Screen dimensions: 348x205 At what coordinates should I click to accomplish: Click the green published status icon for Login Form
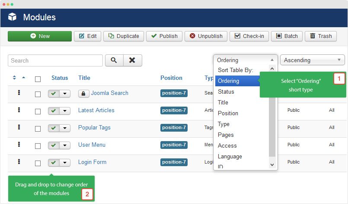pyautogui.click(x=54, y=163)
